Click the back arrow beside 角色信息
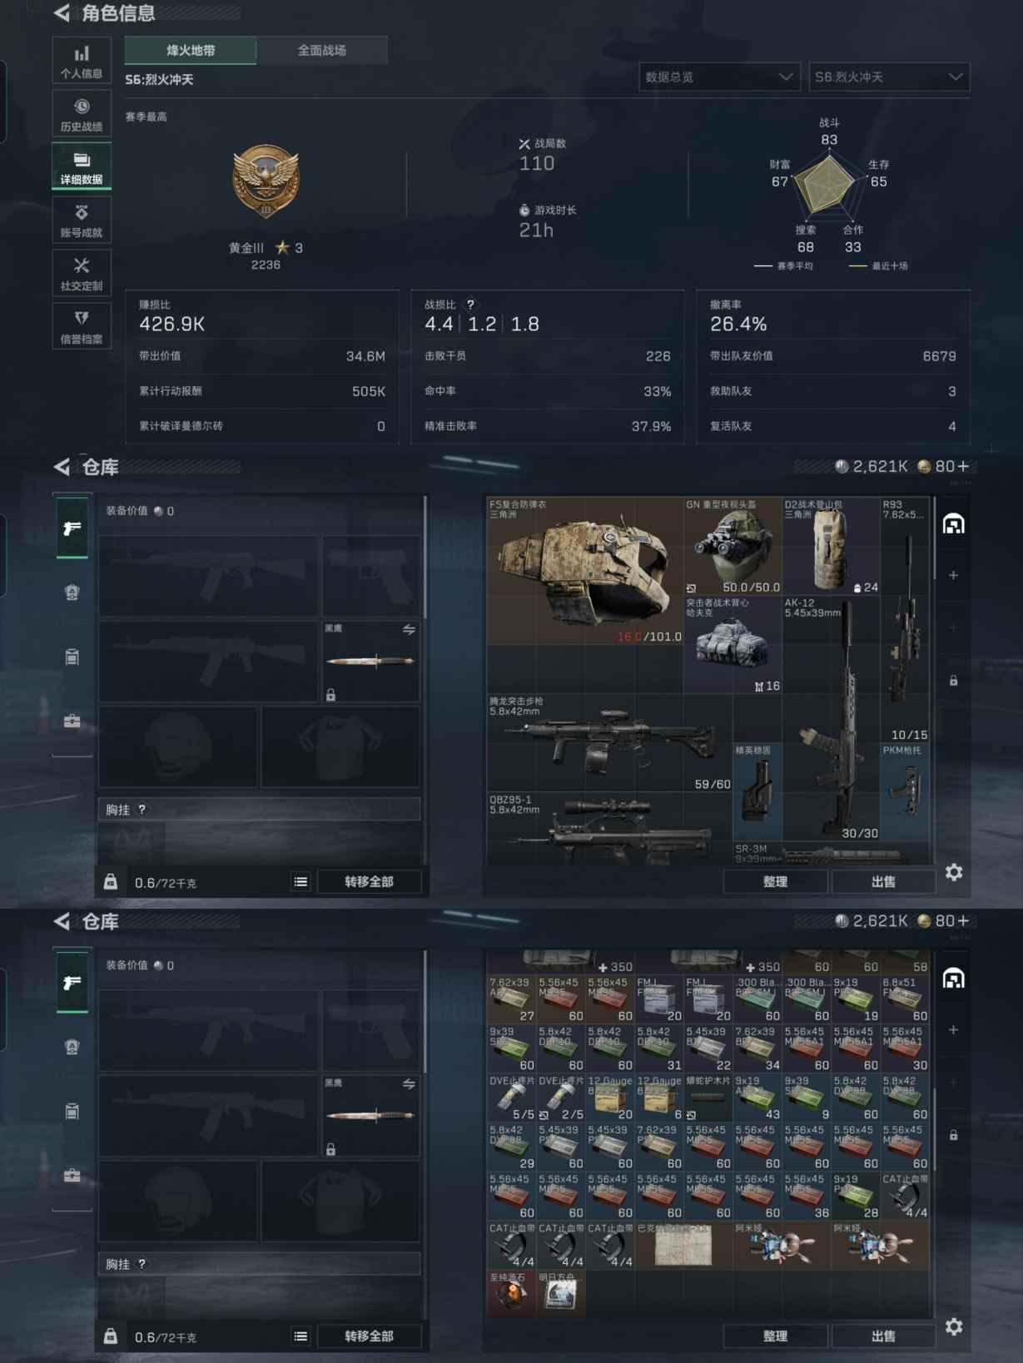 (62, 12)
